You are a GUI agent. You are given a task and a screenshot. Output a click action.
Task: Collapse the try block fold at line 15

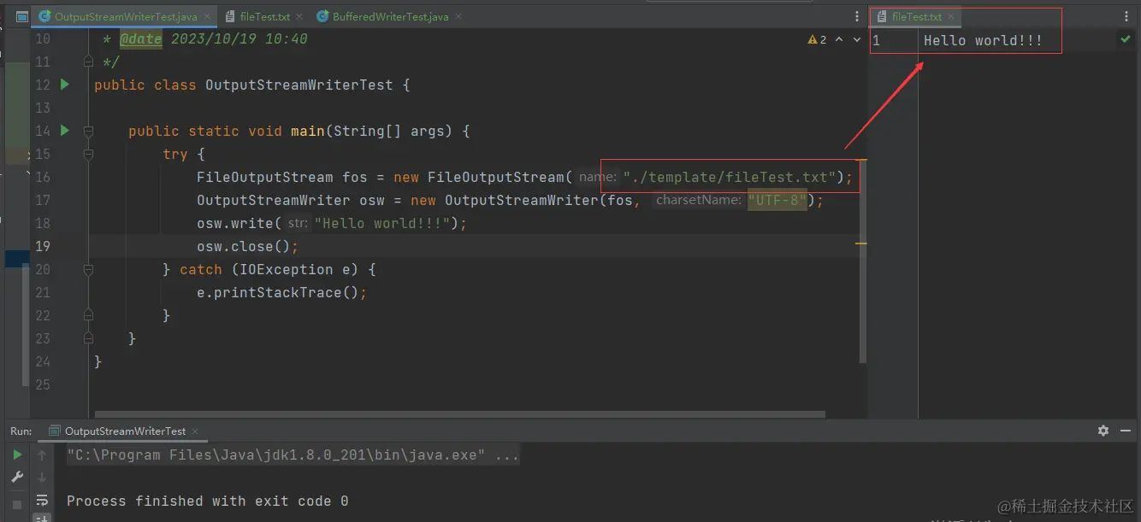tap(87, 154)
